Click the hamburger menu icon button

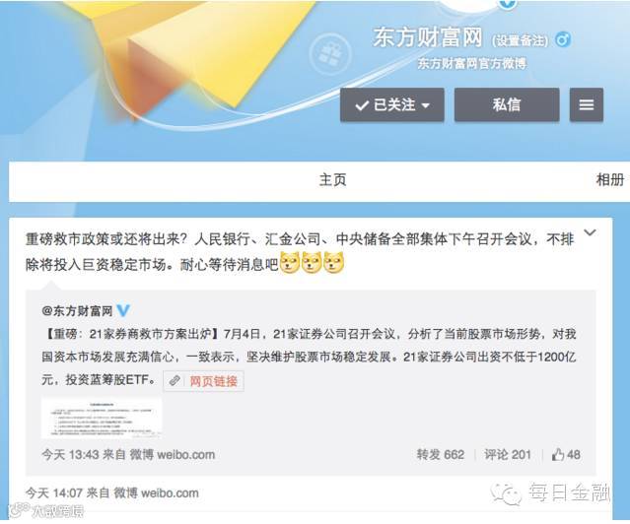click(x=587, y=104)
